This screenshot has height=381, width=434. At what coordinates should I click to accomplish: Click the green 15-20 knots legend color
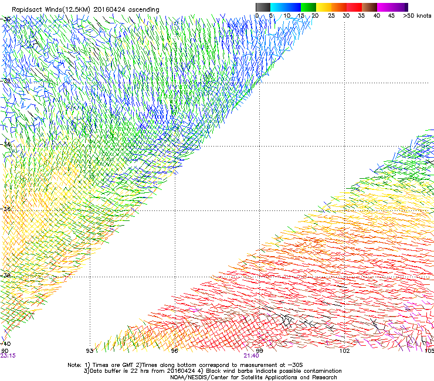[x=308, y=7]
